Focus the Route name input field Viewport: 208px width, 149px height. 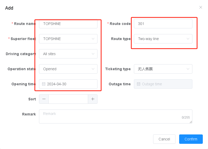[x=68, y=24]
